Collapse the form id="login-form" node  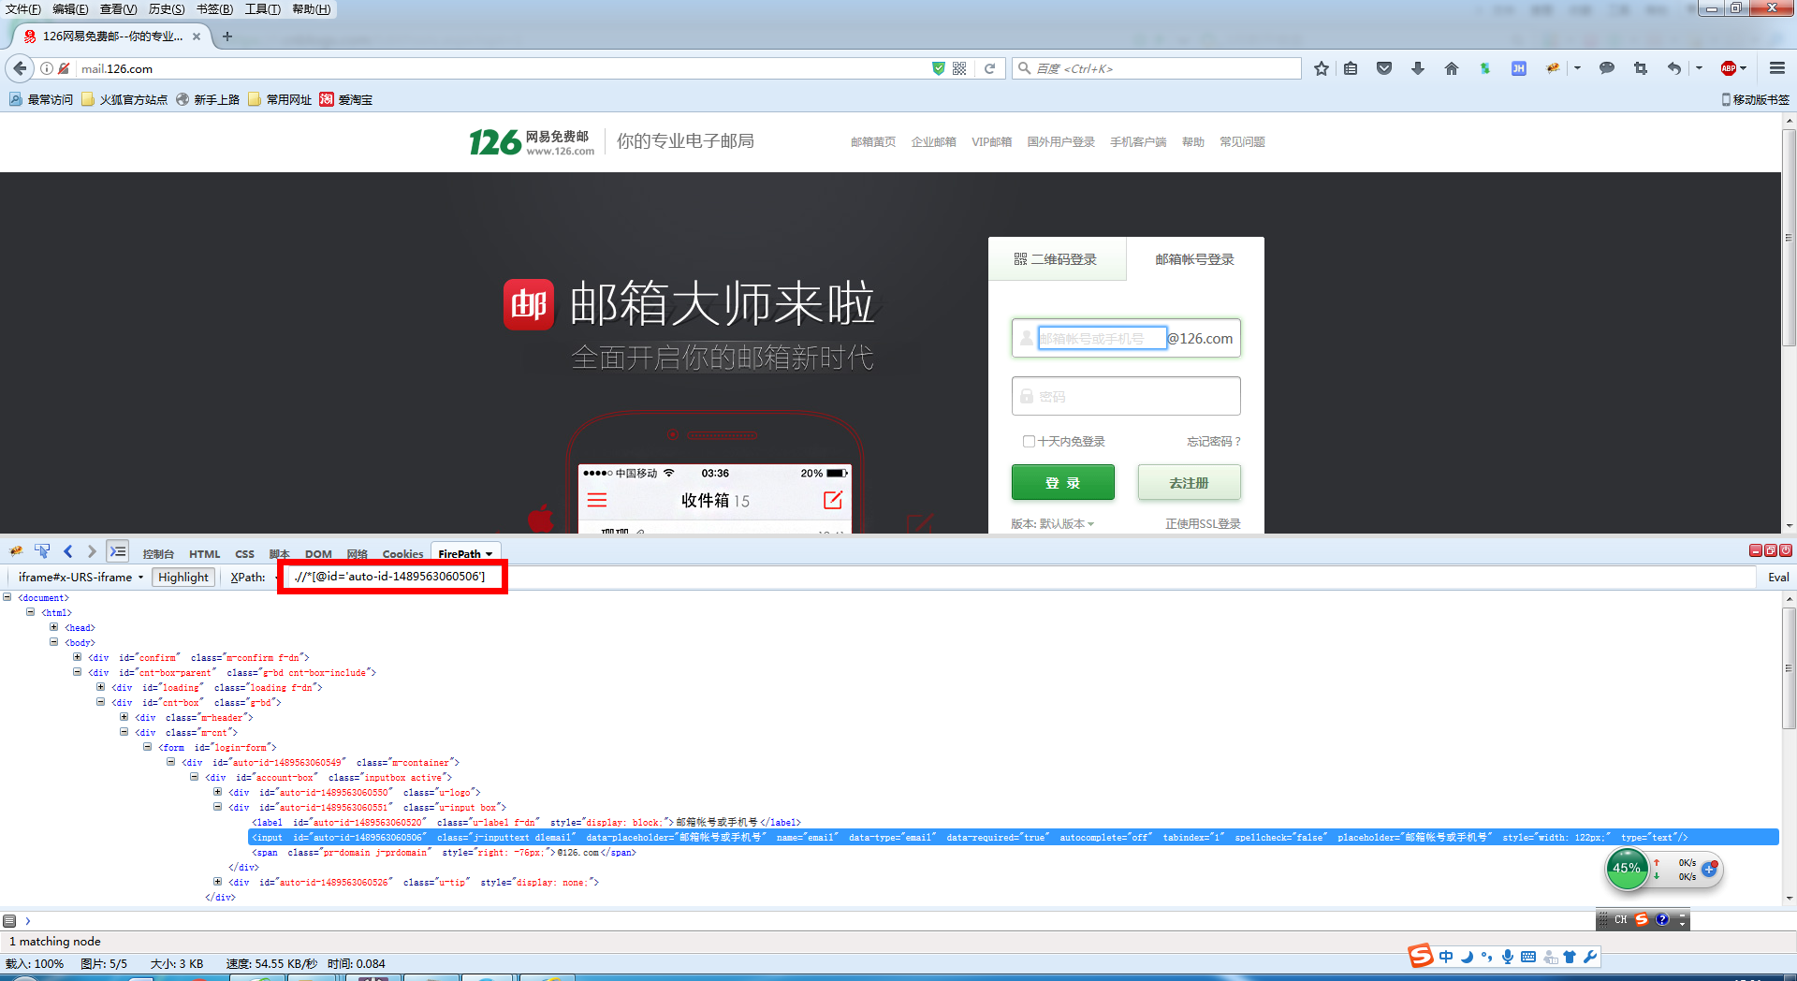click(148, 747)
